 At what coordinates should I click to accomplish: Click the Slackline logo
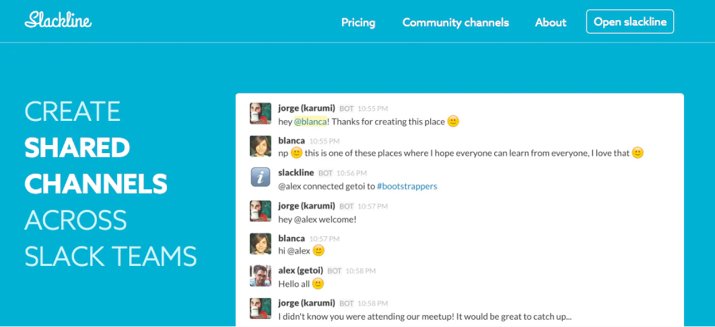click(58, 19)
